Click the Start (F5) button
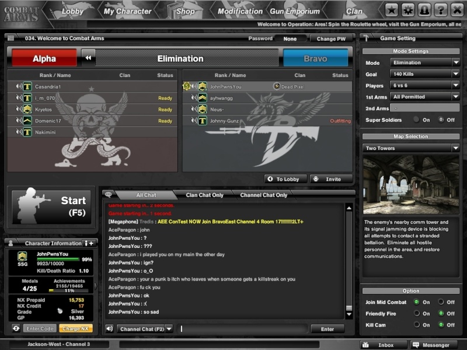The height and width of the screenshot is (350, 467). [51, 207]
